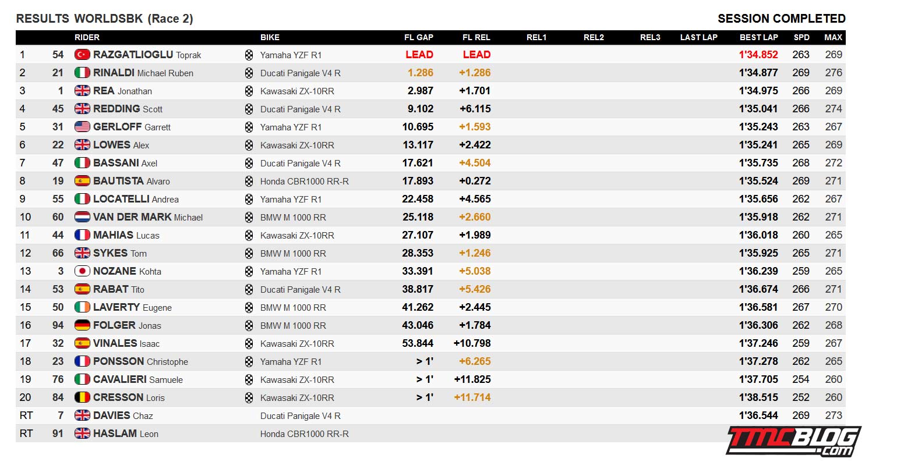Click the MAX column header
This screenshot has width=904, height=476.
[834, 37]
